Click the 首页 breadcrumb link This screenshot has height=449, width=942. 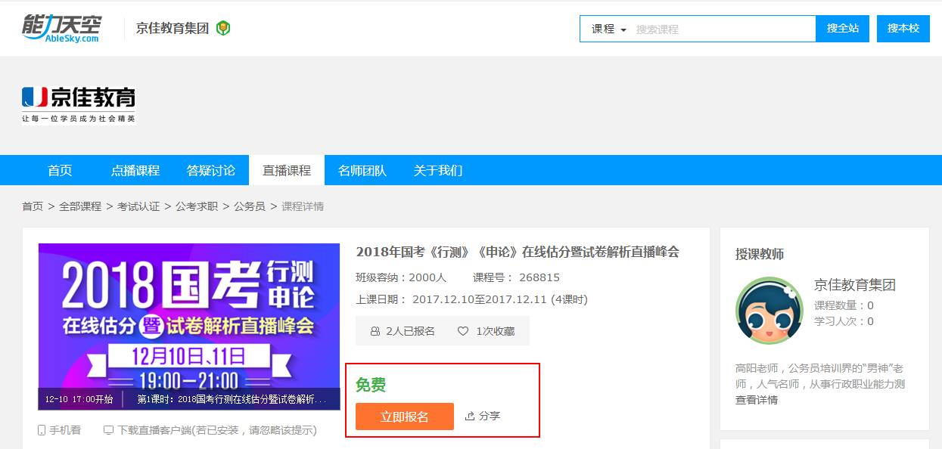click(33, 206)
